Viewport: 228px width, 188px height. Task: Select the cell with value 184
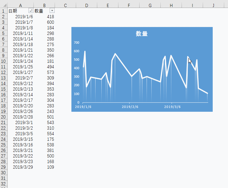[44, 28]
